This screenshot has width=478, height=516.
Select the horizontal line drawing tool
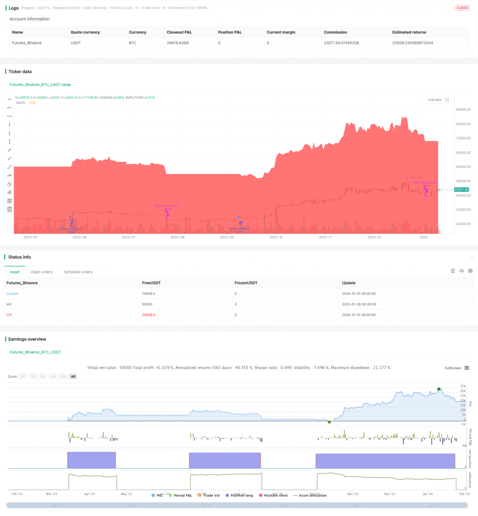click(x=10, y=99)
